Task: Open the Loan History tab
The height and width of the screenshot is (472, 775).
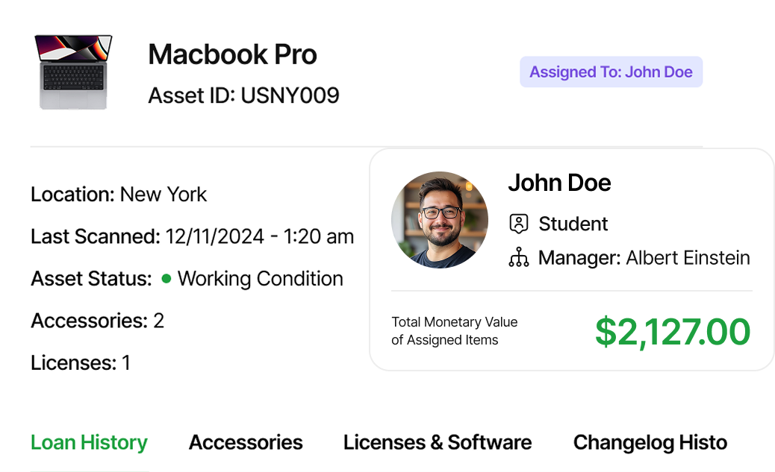Action: 89,442
